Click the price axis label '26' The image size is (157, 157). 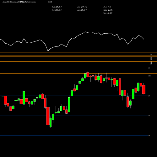coord(149,96)
